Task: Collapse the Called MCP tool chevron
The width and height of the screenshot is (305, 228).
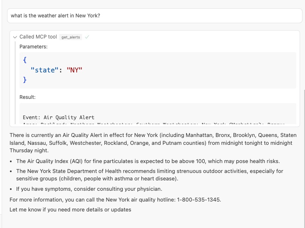Action: tap(15, 37)
